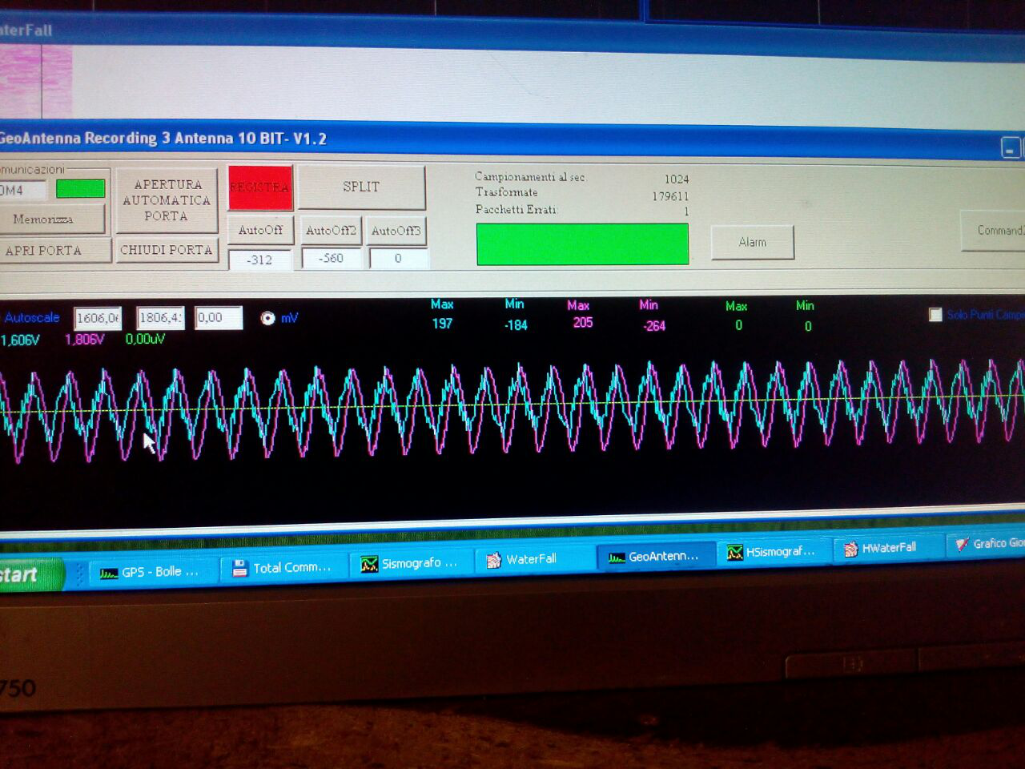Select the mV radio button
Image resolution: width=1025 pixels, height=769 pixels.
click(268, 318)
